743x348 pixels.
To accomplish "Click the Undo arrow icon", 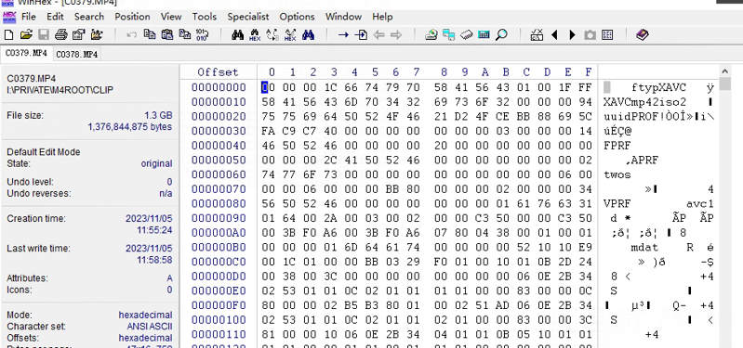I will [132, 34].
